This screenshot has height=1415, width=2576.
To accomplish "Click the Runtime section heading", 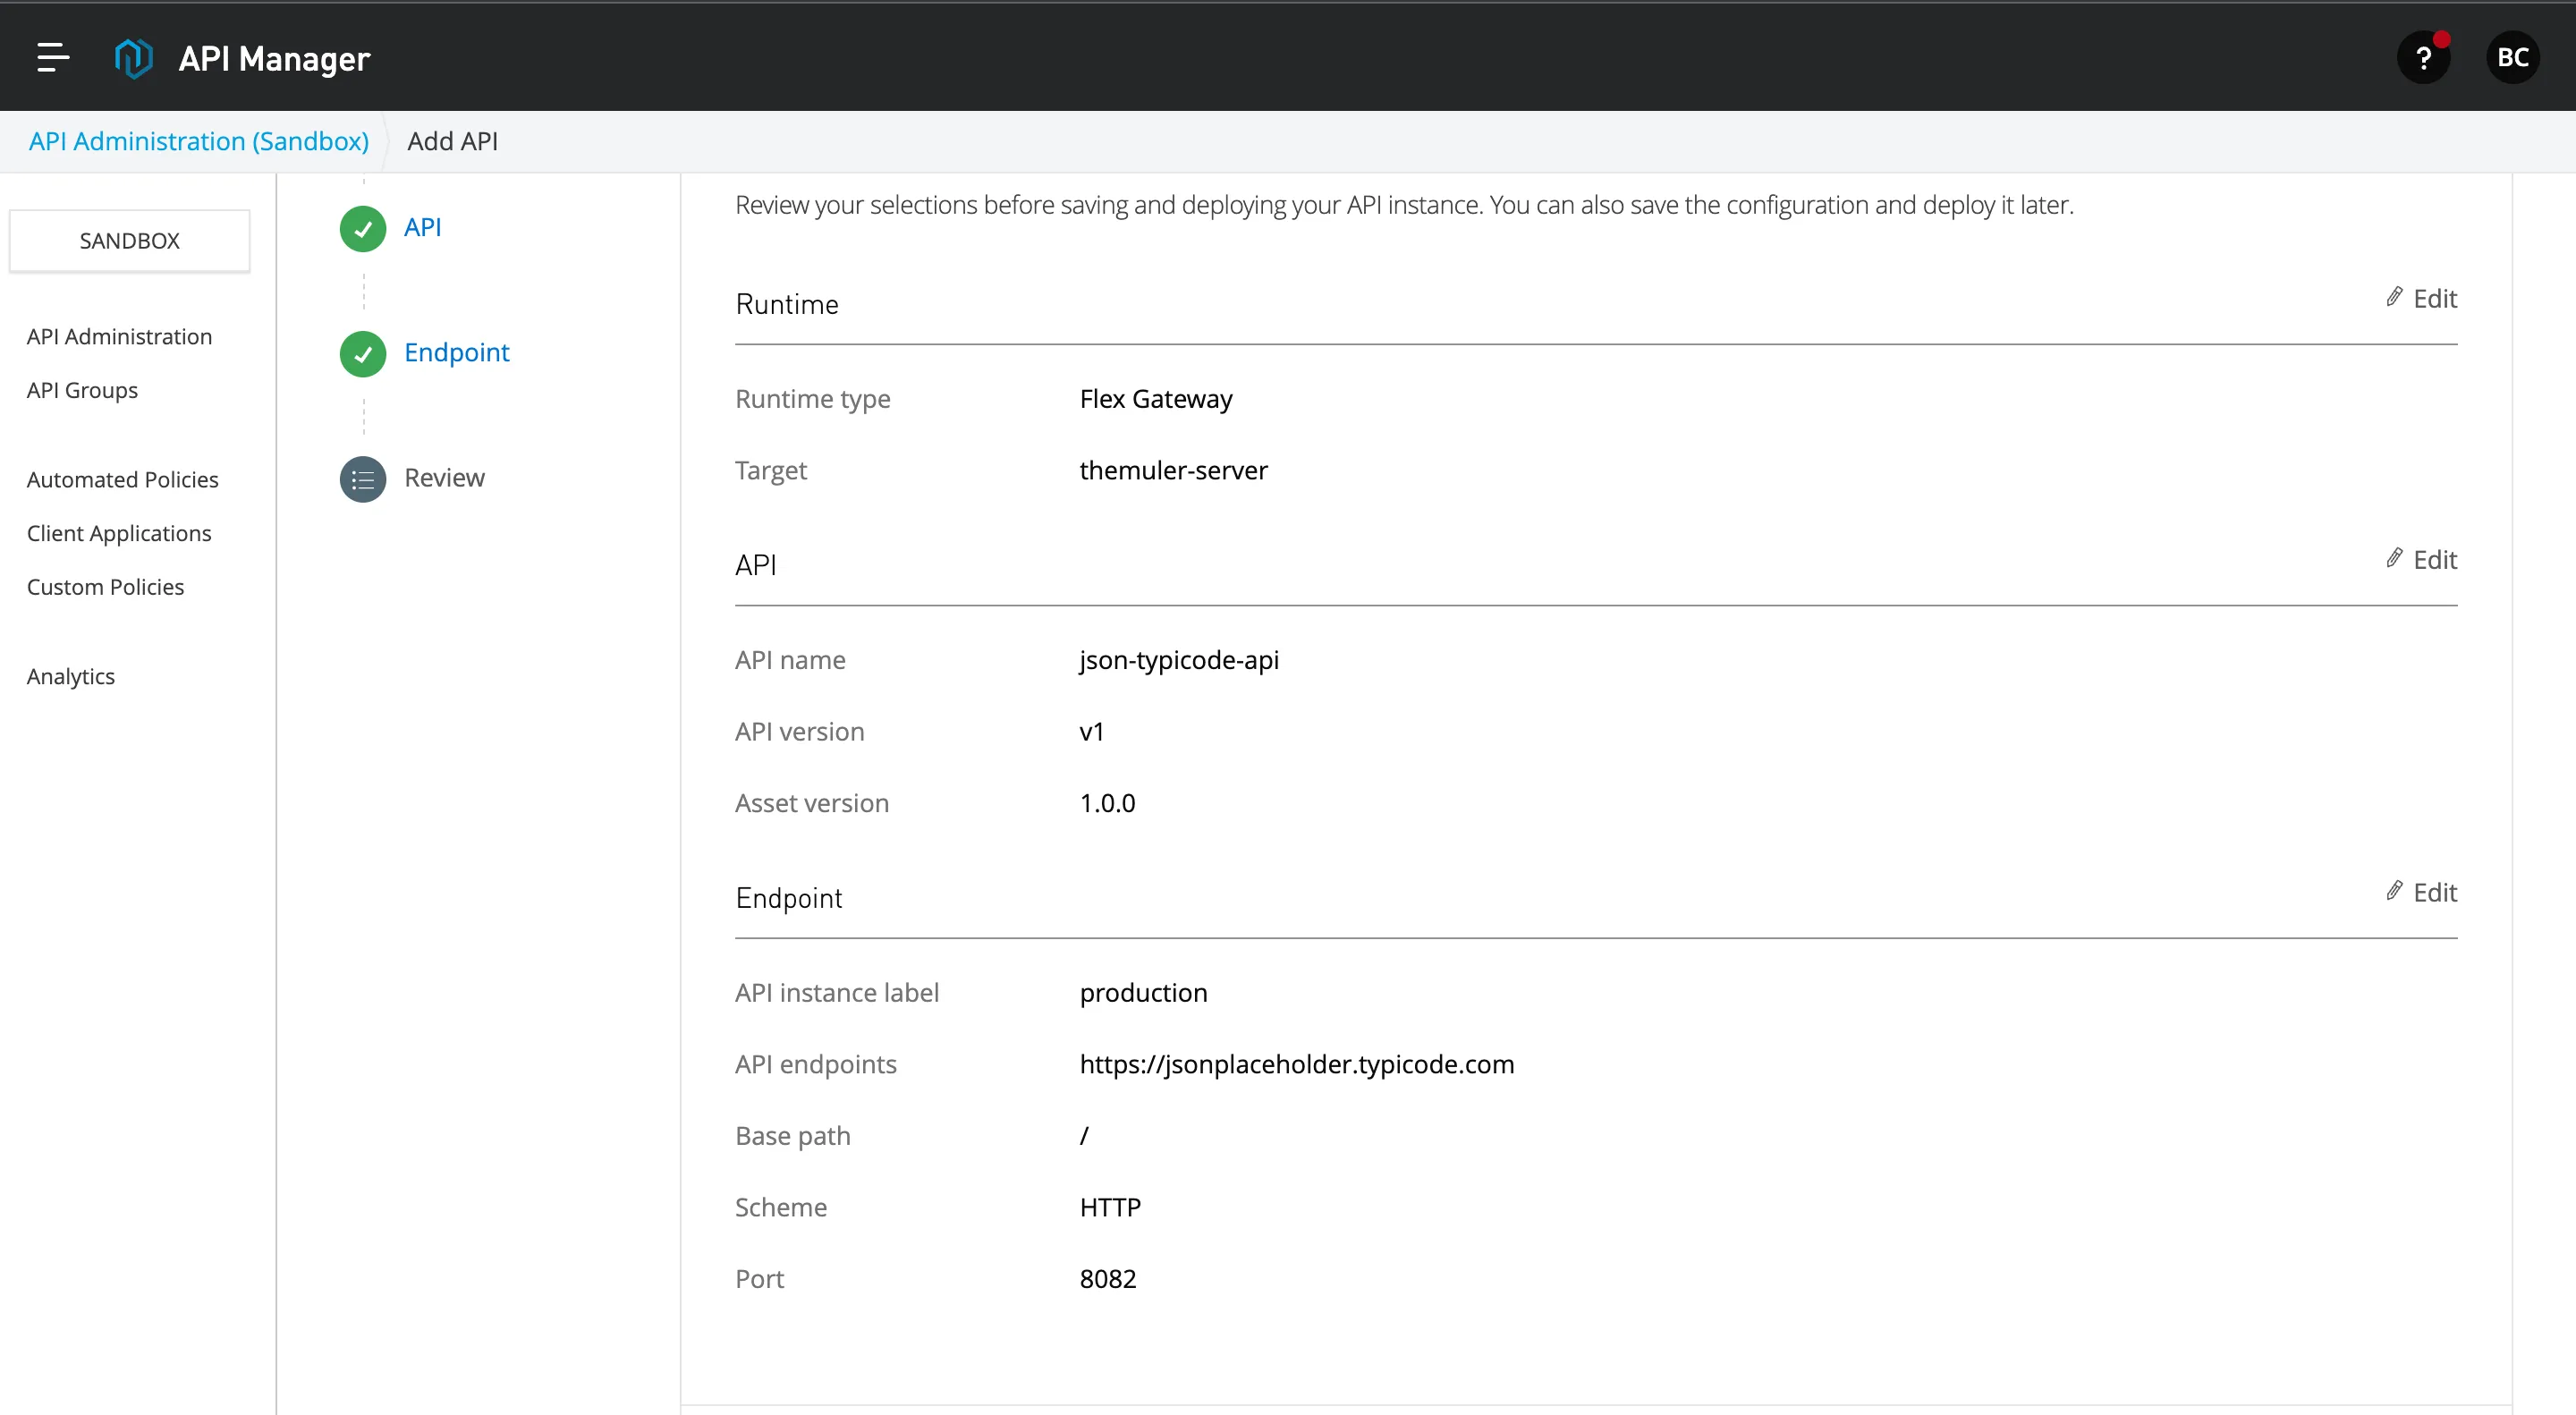I will (x=787, y=304).
